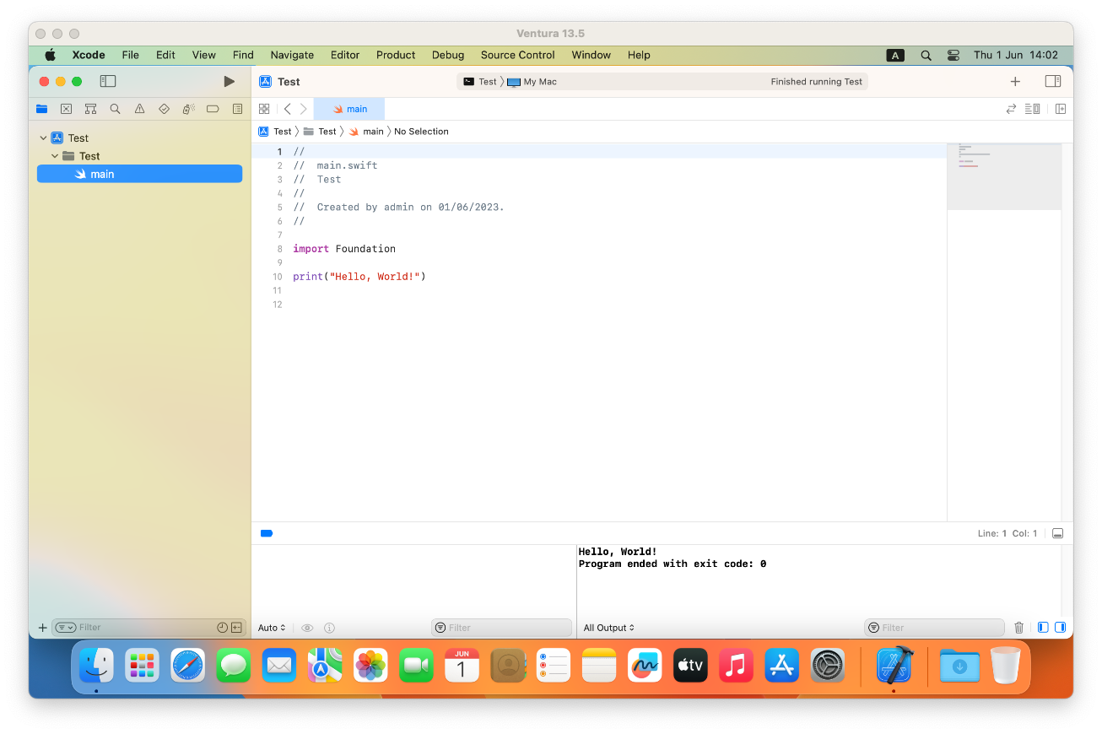
Task: Click Test project in jump bar
Action: [275, 132]
